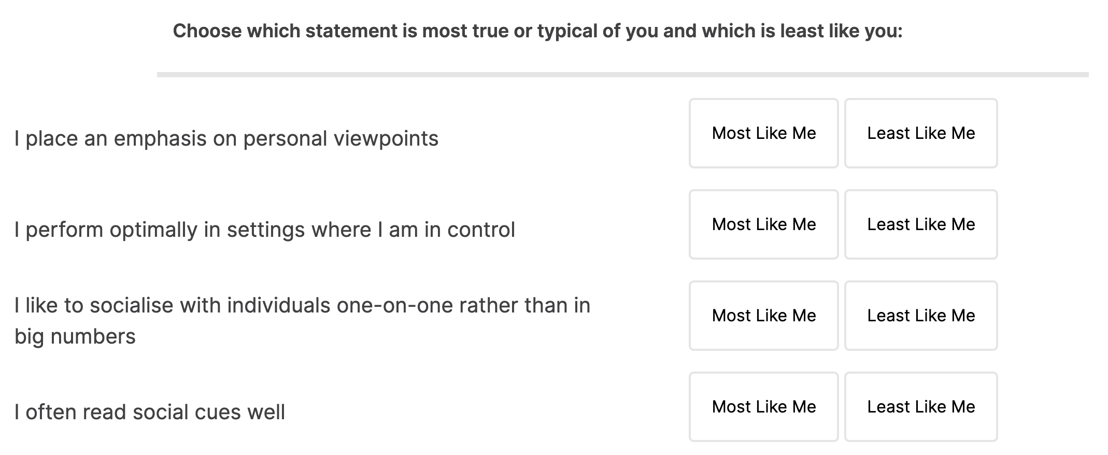The image size is (1108, 455).
Task: Click the reading social cues statement text
Action: (150, 412)
